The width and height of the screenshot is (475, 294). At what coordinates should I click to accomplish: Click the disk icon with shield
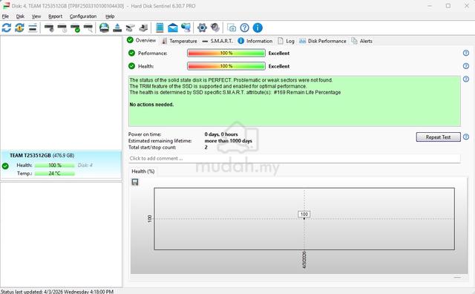[49, 28]
